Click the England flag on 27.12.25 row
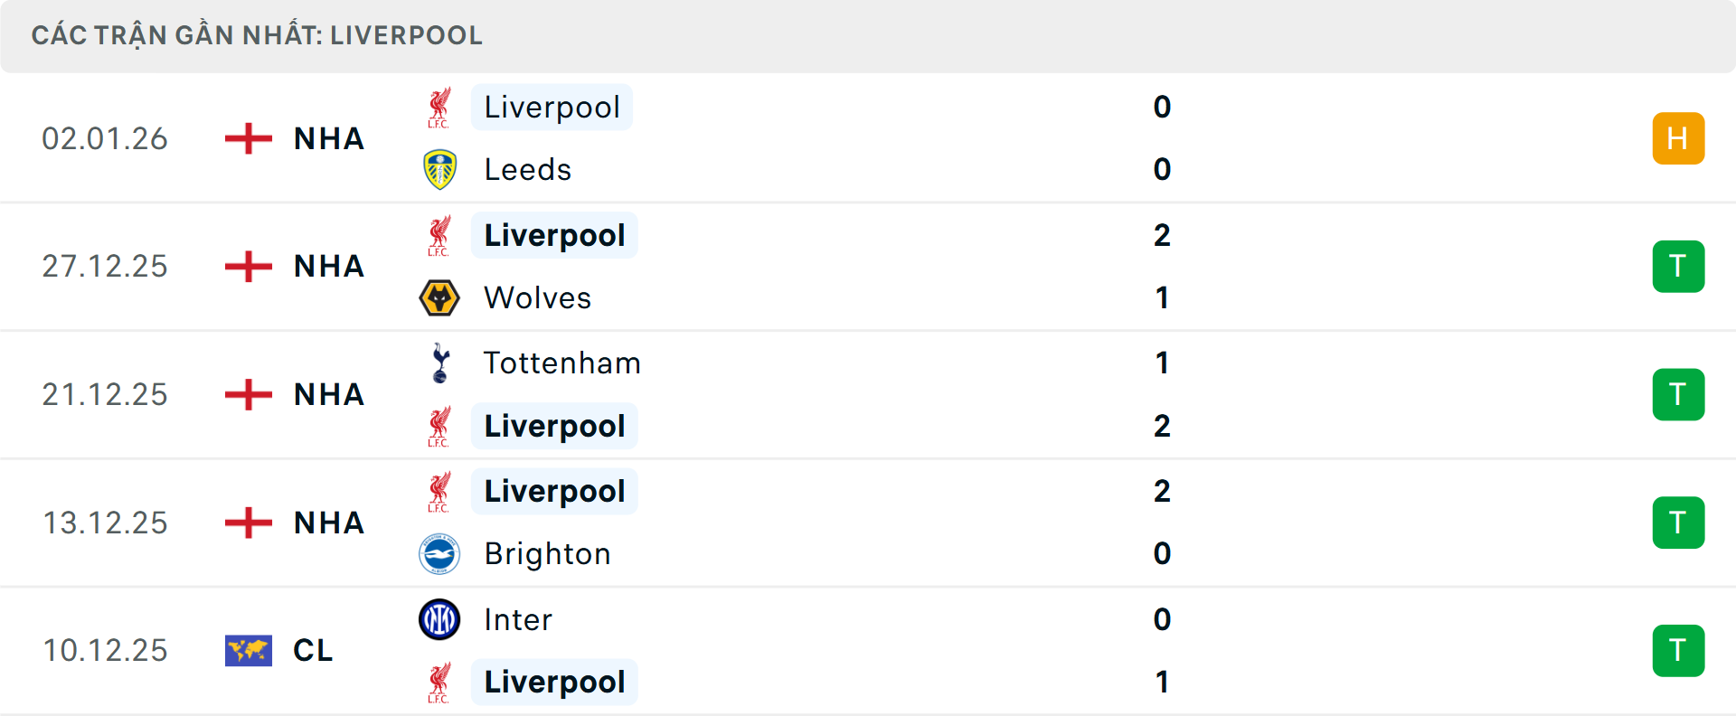 coord(248,266)
